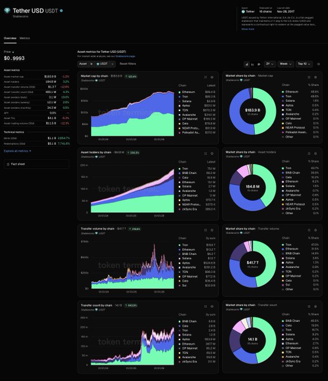Screen dimensions: 328x381
Task: Open options on Transfer count share donut
Action: pyautogui.click(x=316, y=306)
